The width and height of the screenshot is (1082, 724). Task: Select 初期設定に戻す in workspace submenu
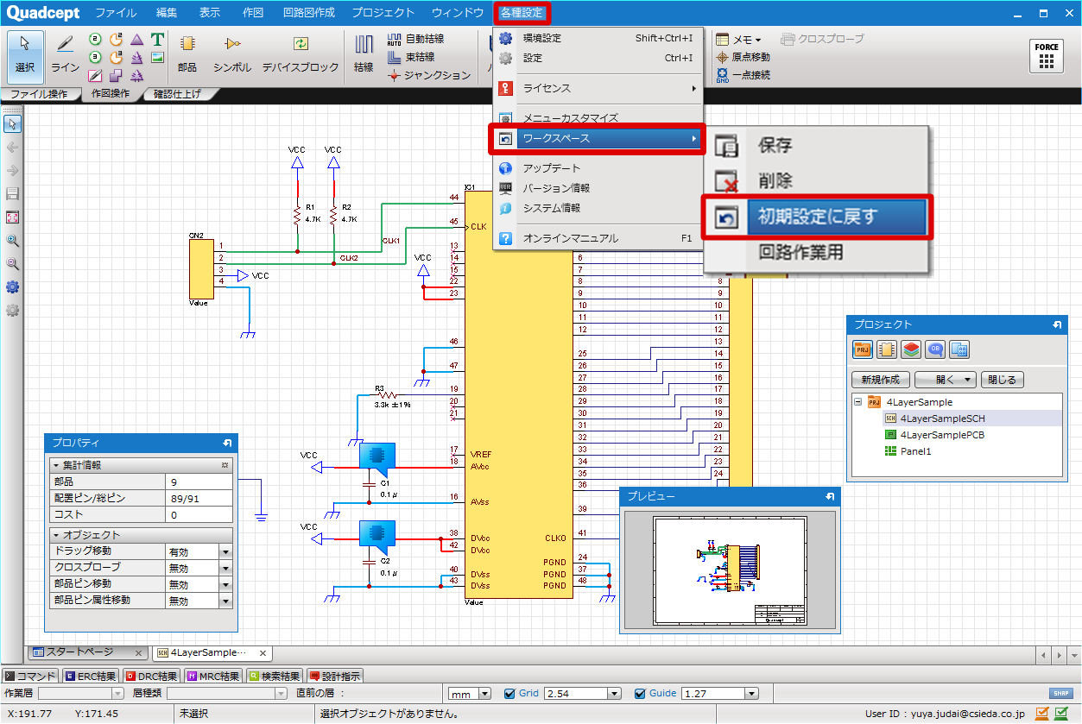click(x=817, y=217)
